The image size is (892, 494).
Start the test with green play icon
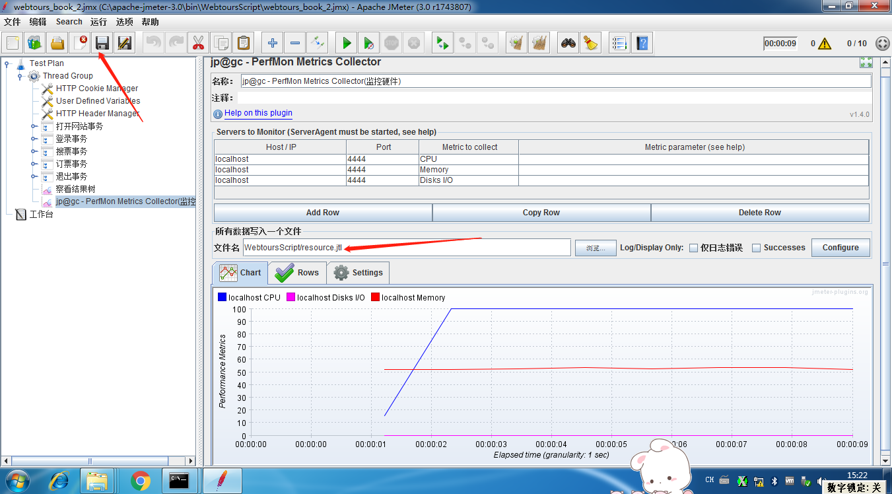pyautogui.click(x=346, y=44)
